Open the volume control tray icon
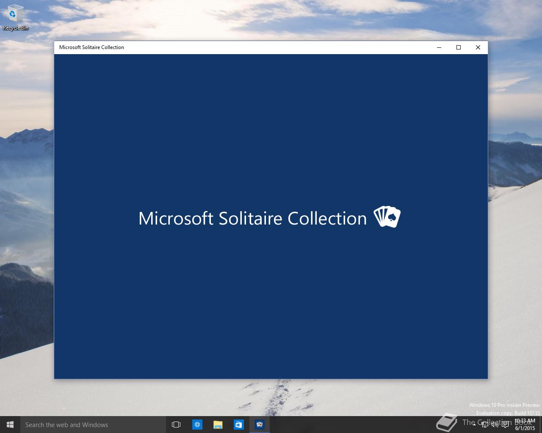542x433 pixels. tap(495, 425)
